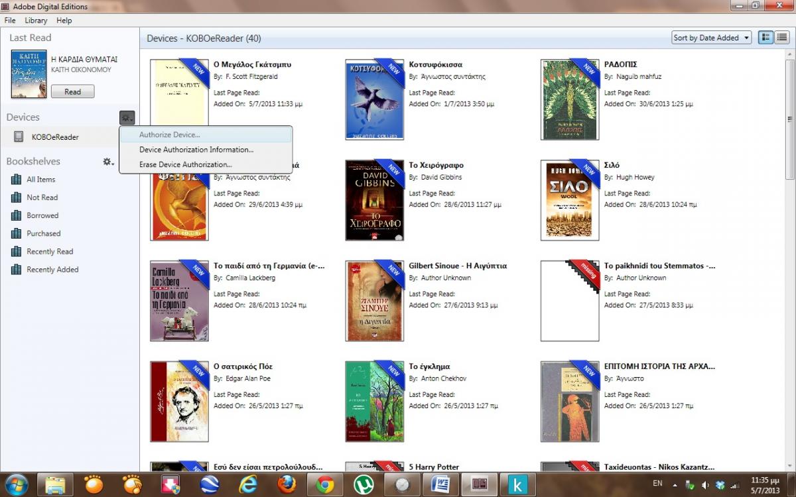Click the Η ΚΑΡΔΙΑ ΘΥΜΑΤΑΙ last read title

click(84, 59)
